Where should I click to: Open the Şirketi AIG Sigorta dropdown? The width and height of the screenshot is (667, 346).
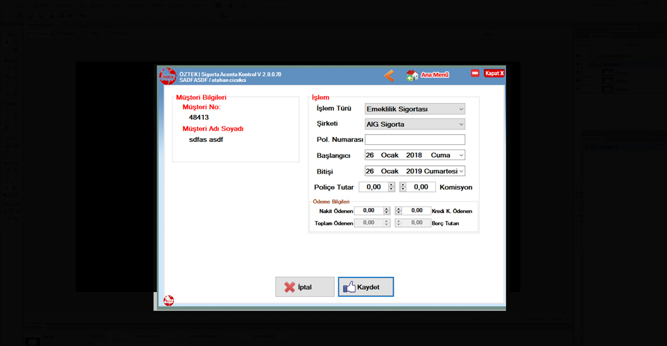[x=461, y=125]
